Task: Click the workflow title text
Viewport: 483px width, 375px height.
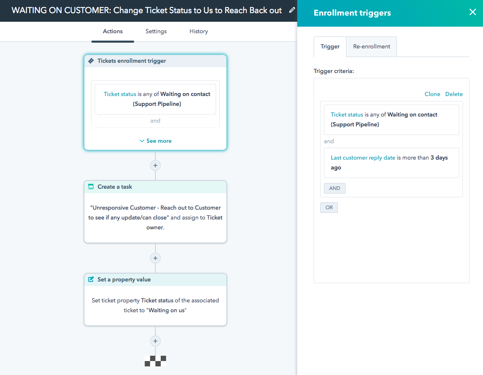Action: pos(147,10)
